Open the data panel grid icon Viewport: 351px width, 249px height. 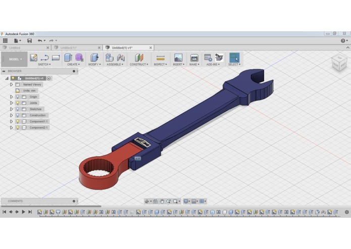tap(5, 41)
